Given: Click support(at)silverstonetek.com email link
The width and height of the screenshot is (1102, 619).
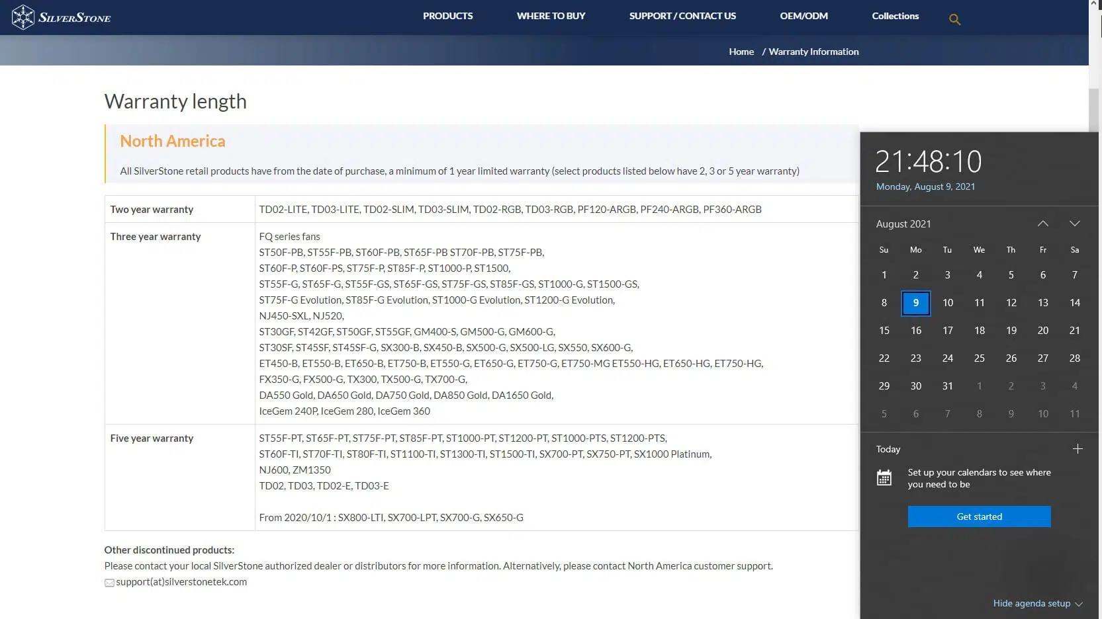Looking at the screenshot, I should pyautogui.click(x=181, y=582).
